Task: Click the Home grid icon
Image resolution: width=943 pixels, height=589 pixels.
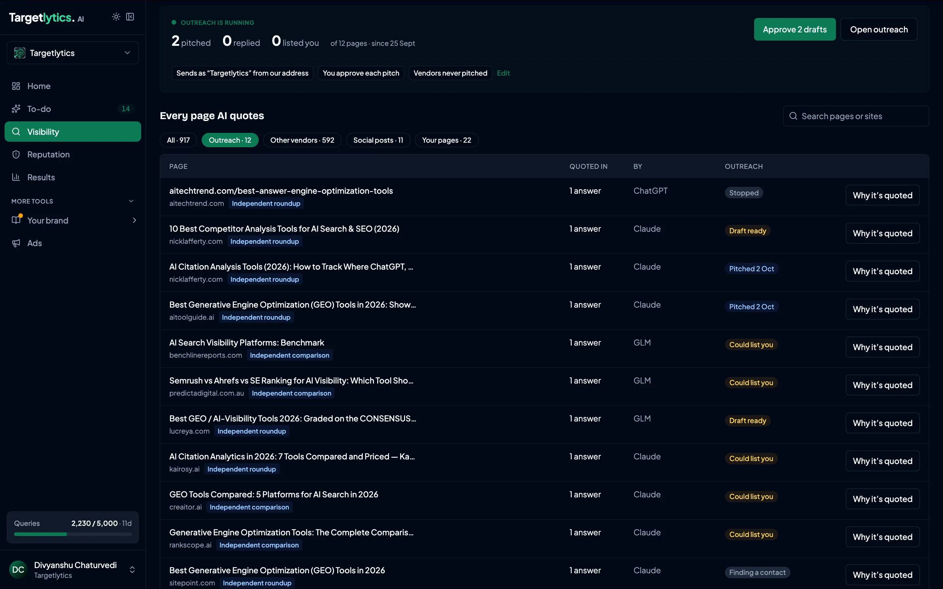Action: pos(16,86)
